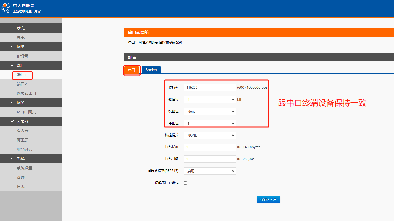The image size is (394, 221).
Task: Select the 串口 tab
Action: 132,70
